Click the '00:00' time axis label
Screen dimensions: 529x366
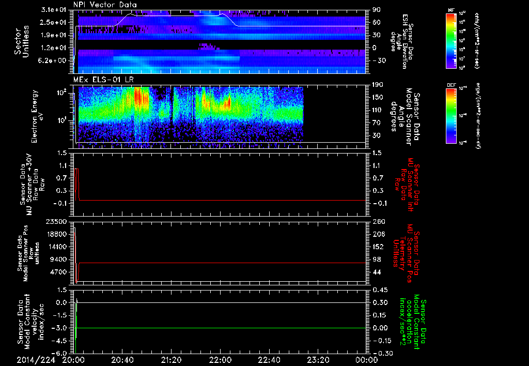tap(367, 360)
